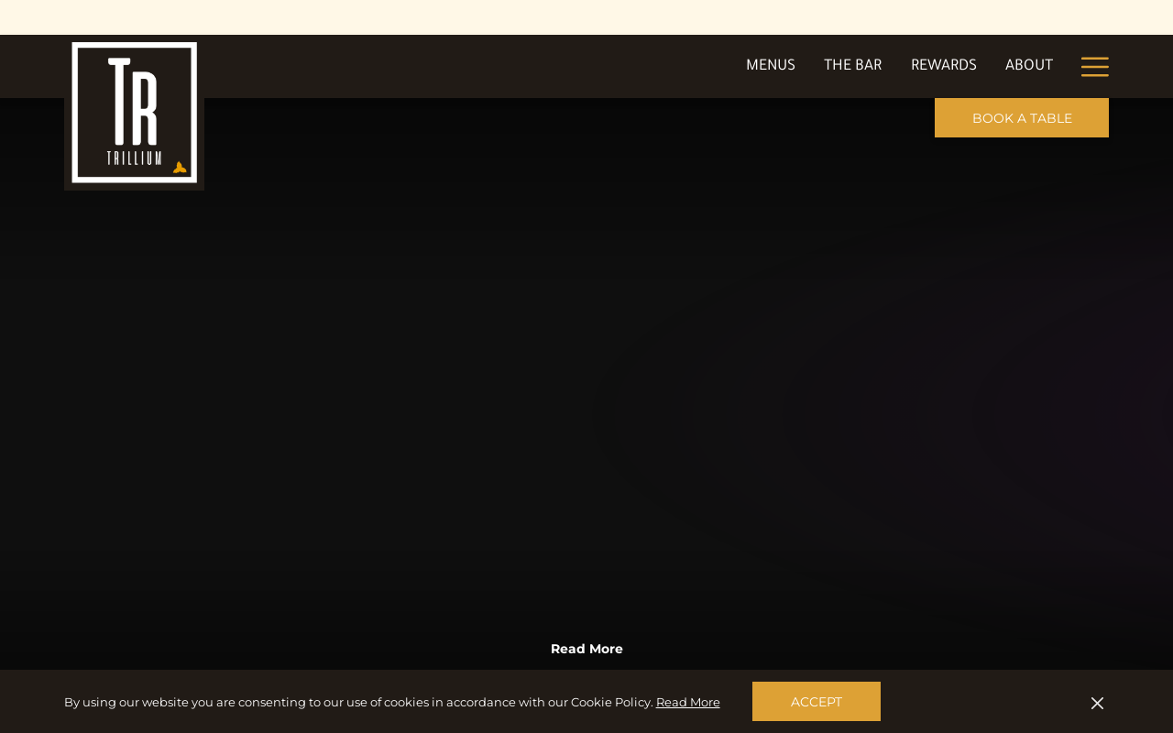1173x733 pixels.
Task: Click the bold Read More hero link
Action: (586, 649)
